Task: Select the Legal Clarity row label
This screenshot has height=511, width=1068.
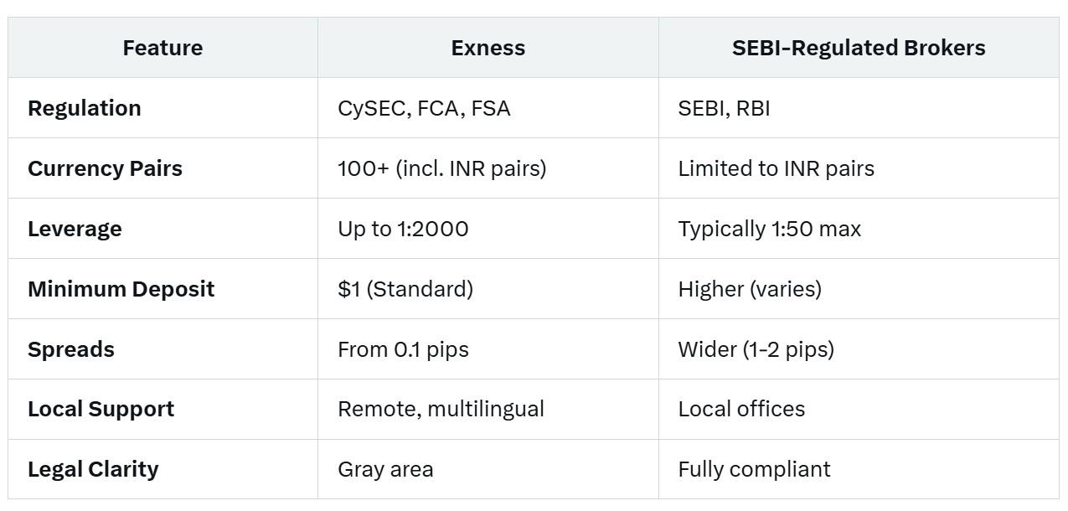Action: 93,469
